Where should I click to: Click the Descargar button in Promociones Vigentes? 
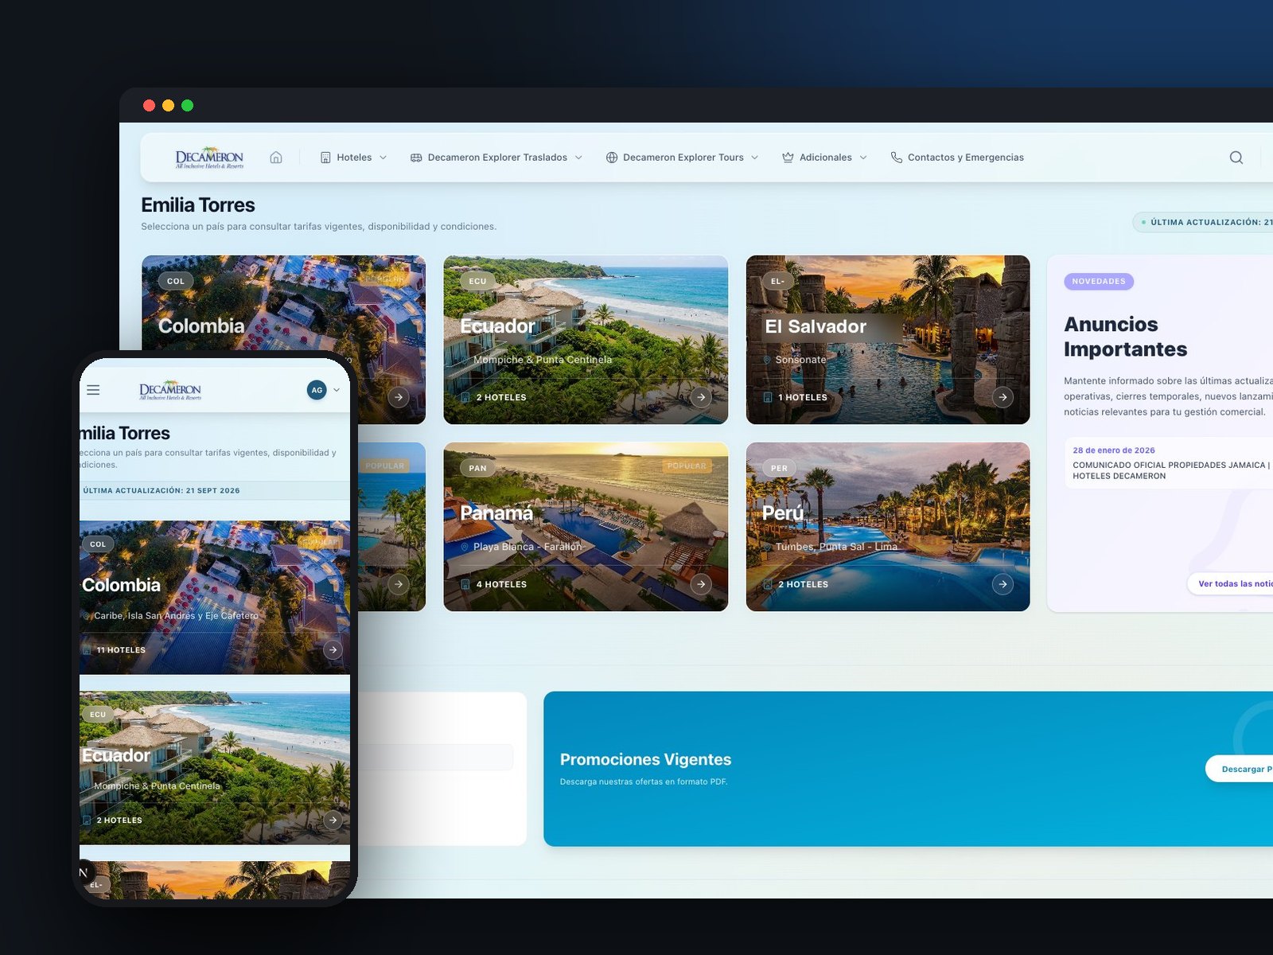click(1240, 769)
